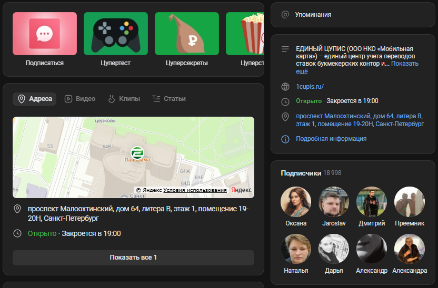The height and width of the screenshot is (288, 438).
Task: Click the description lines icon in info panel
Action: coord(285,49)
